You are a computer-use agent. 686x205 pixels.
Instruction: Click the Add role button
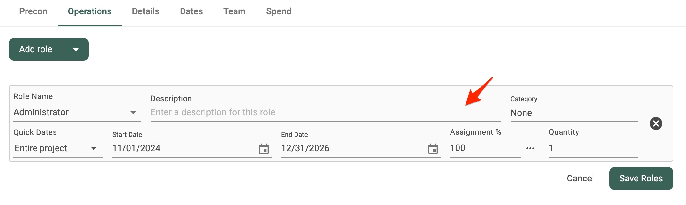click(x=36, y=49)
